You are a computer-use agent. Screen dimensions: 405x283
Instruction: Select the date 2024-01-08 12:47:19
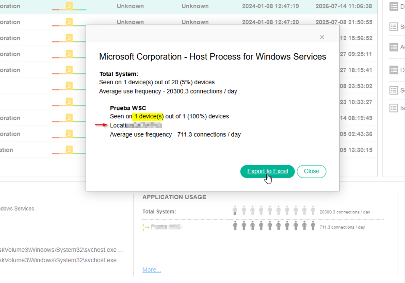click(271, 6)
